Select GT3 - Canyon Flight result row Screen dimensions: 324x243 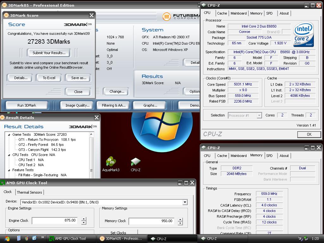click(x=42, y=150)
